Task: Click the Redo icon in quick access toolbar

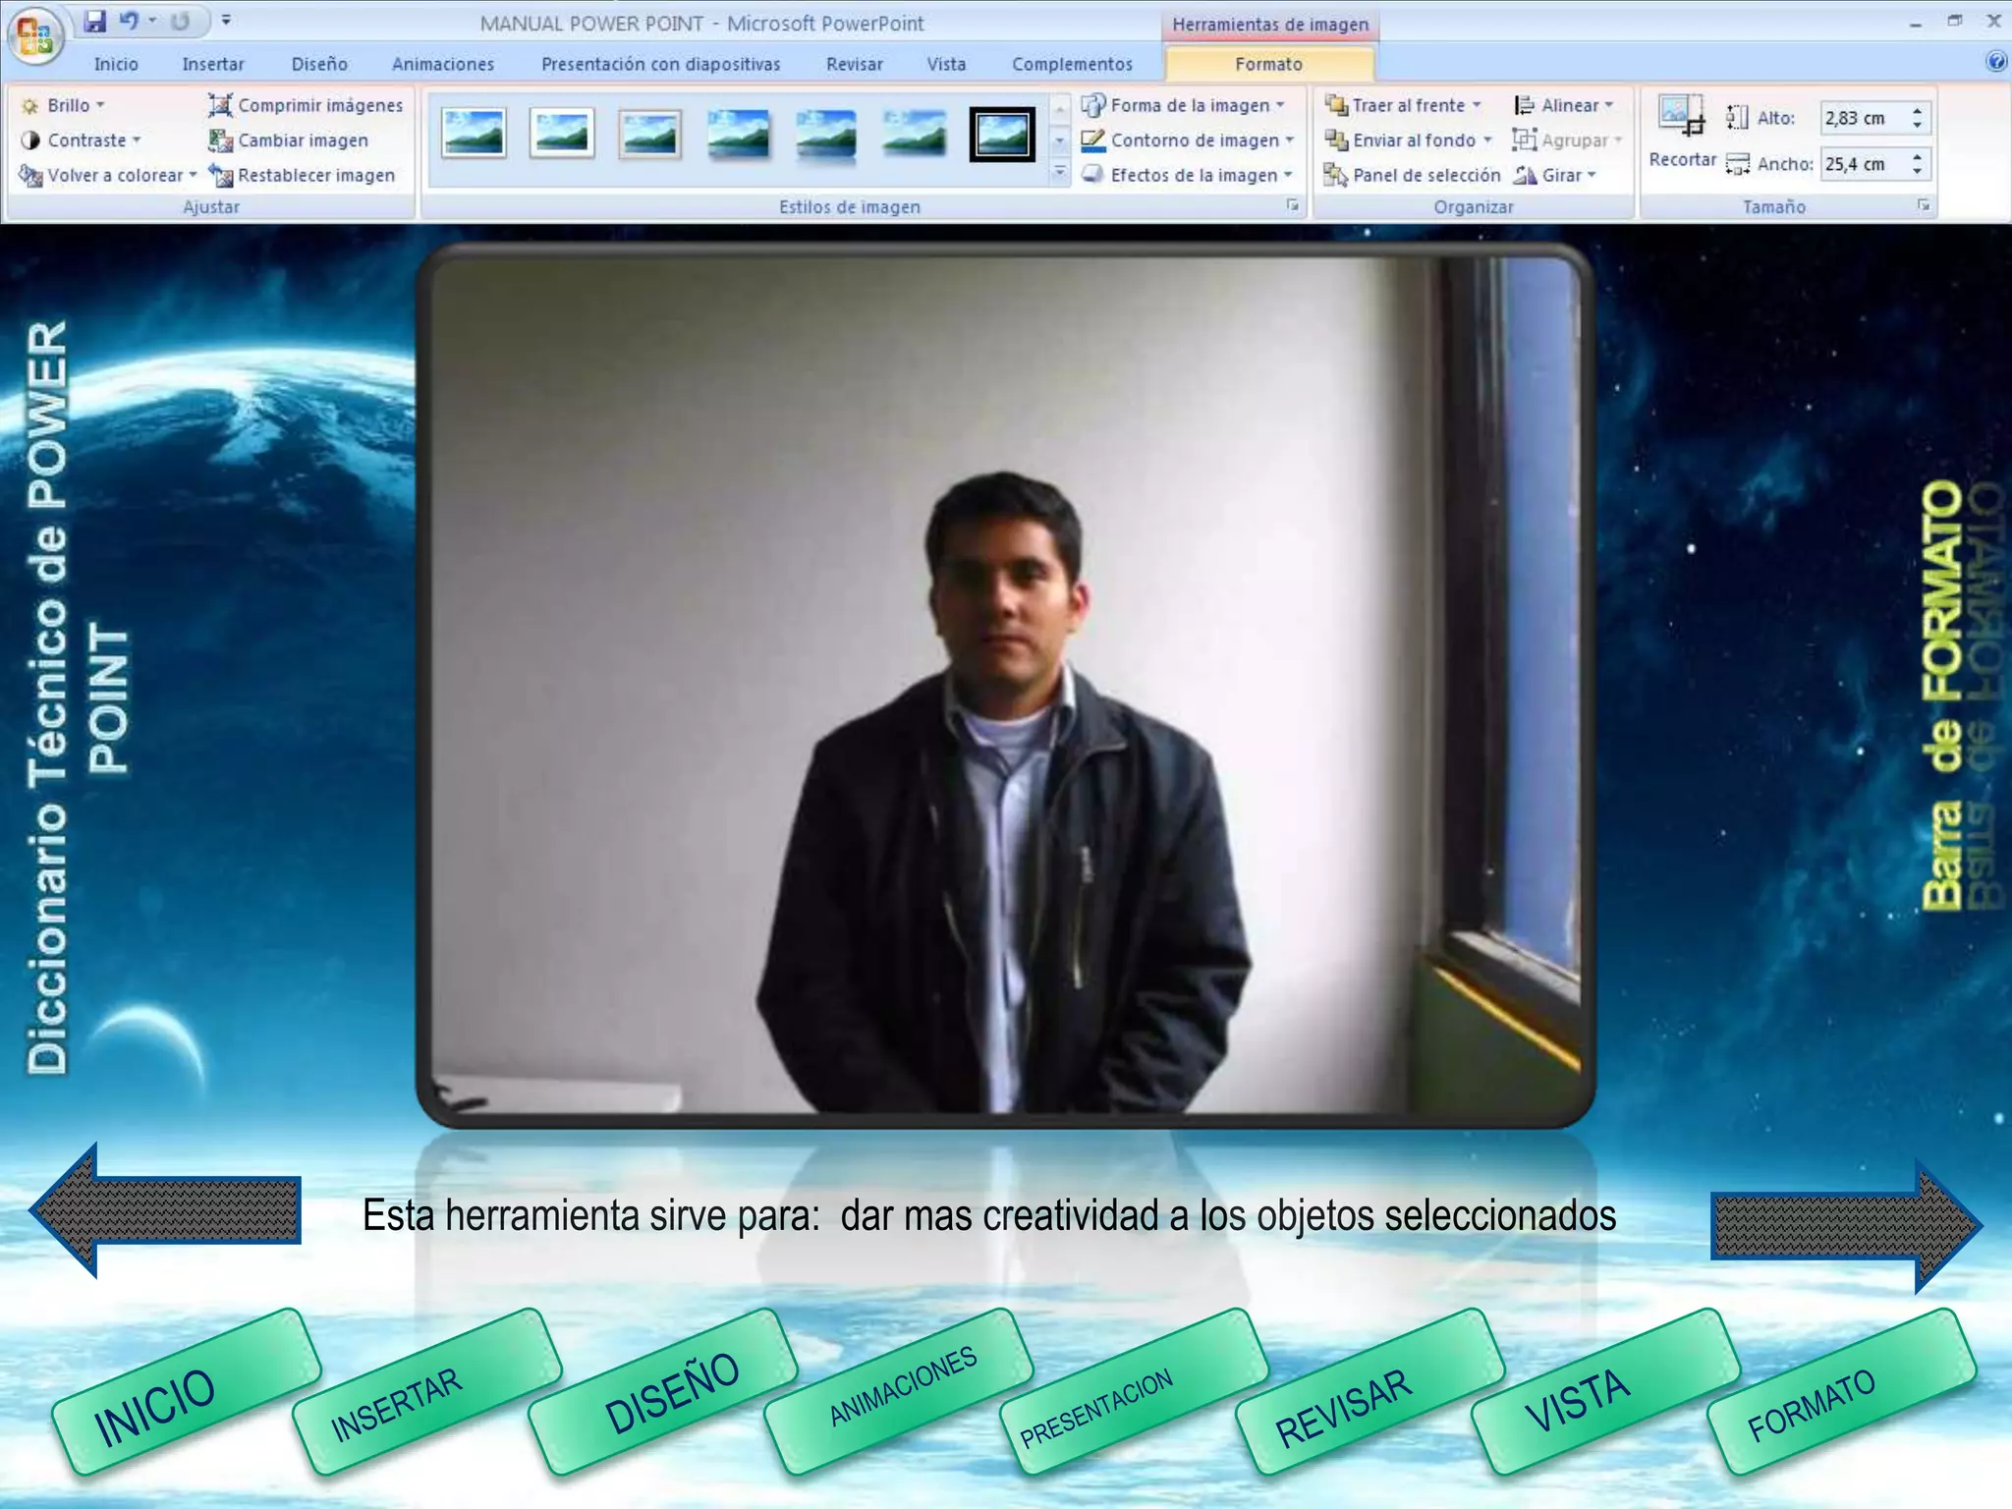Action: (180, 21)
